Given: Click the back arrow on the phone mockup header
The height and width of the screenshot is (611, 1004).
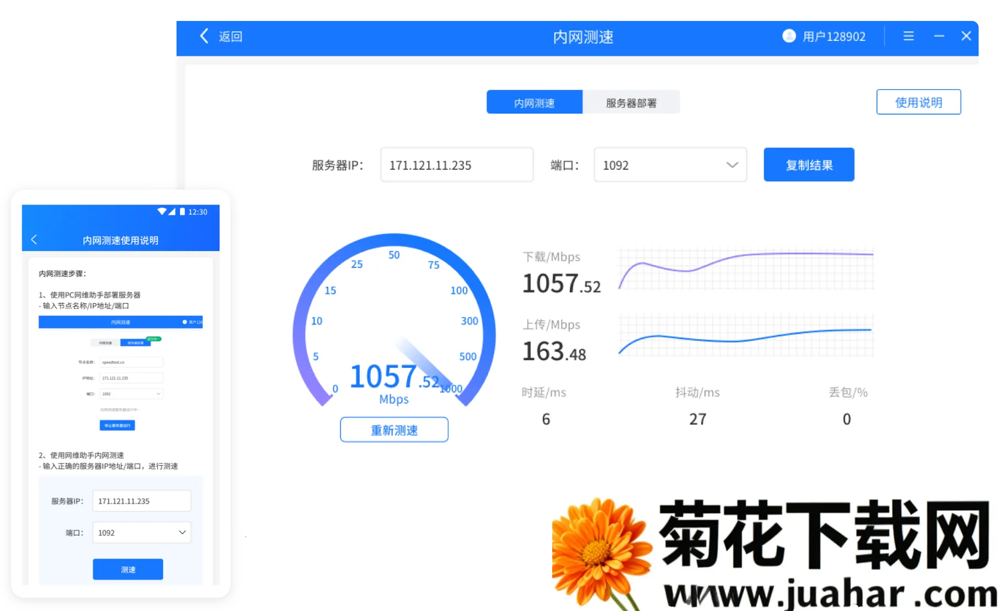Looking at the screenshot, I should point(34,240).
